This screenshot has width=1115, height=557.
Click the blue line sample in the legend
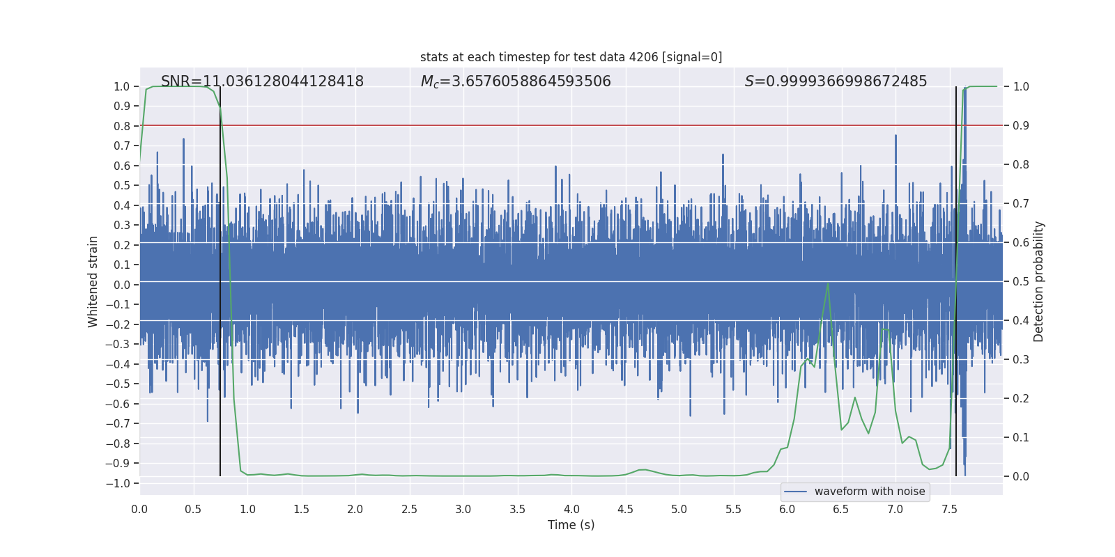click(795, 492)
